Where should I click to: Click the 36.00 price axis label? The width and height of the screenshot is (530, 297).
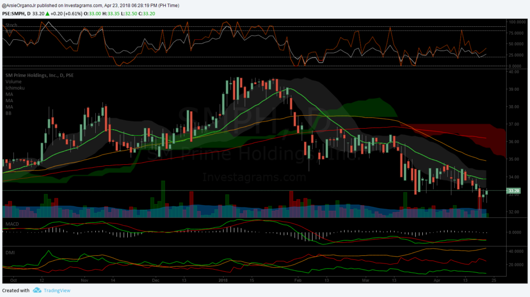(514, 142)
